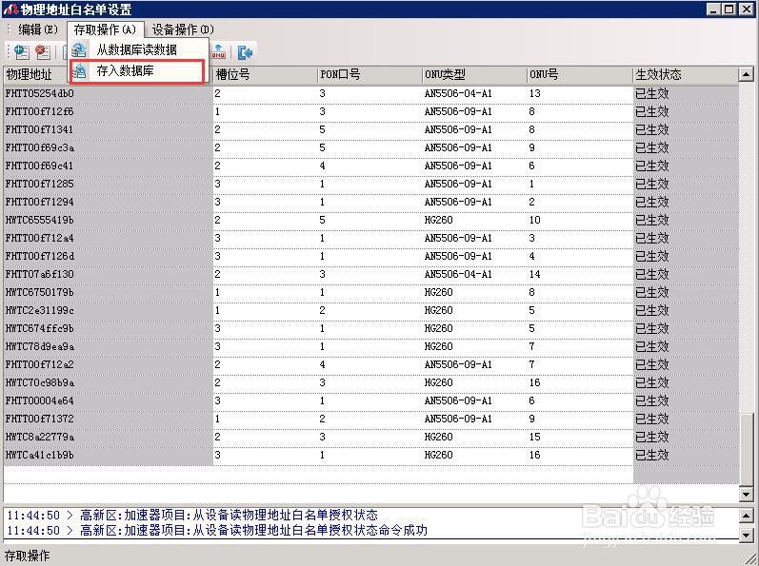Click the ONU upload toolbar icon
The image size is (759, 566).
218,51
